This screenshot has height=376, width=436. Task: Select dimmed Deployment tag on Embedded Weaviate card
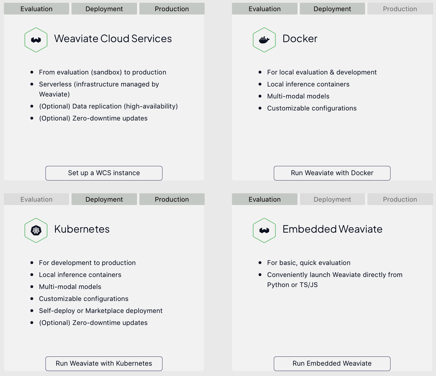(332, 199)
